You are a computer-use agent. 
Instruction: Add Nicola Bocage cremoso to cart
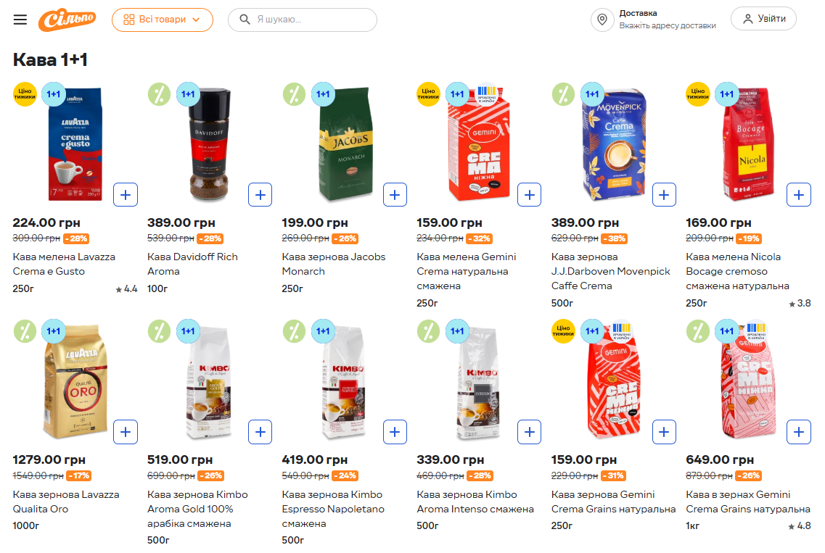[798, 194]
